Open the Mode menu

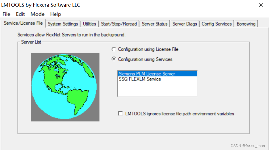(37, 14)
